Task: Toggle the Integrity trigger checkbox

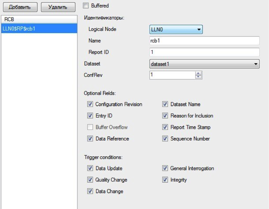Action: [165, 180]
